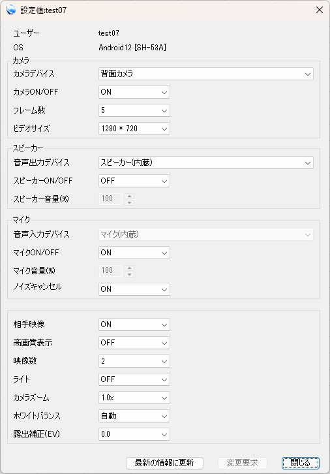Image resolution: width=330 pixels, height=474 pixels.
Task: Open the フレーム数 dropdown showing 5
Action: coord(134,110)
